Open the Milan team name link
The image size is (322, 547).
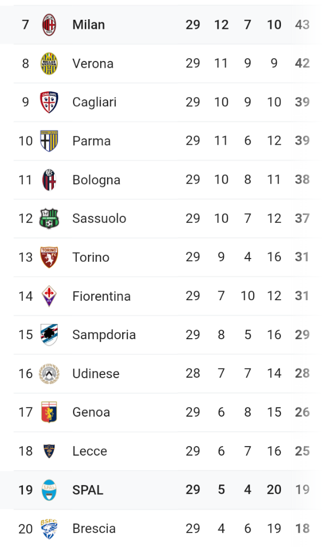tap(88, 25)
